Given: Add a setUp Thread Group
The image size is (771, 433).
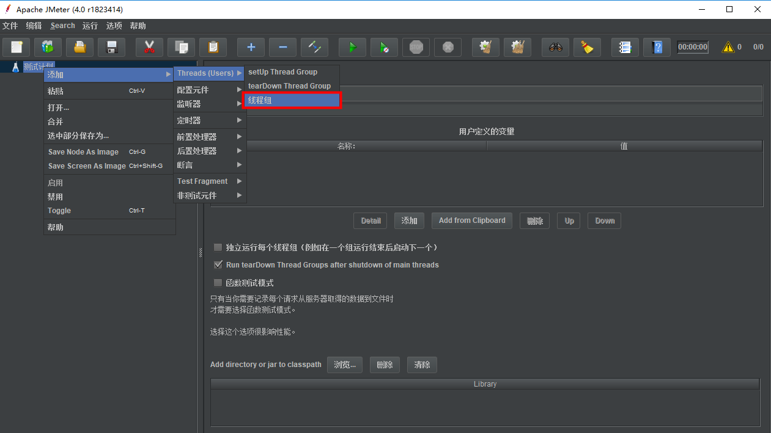Looking at the screenshot, I should pos(292,72).
